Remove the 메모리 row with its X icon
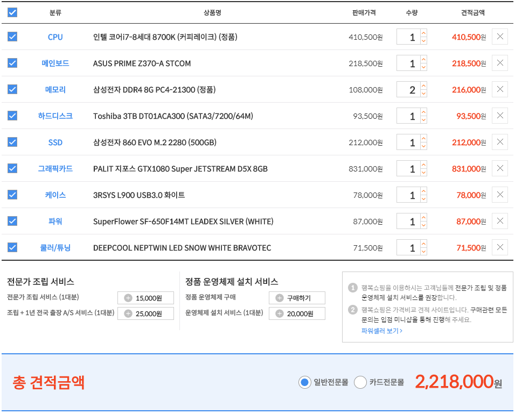Screen dimensions: 515x414 (500, 89)
